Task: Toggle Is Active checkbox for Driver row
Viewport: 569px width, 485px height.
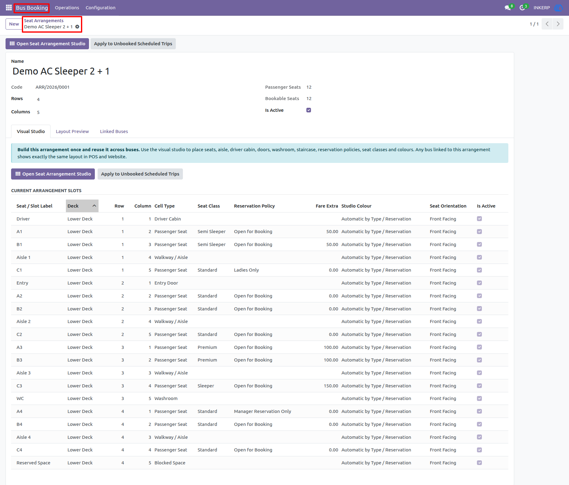Action: (479, 219)
